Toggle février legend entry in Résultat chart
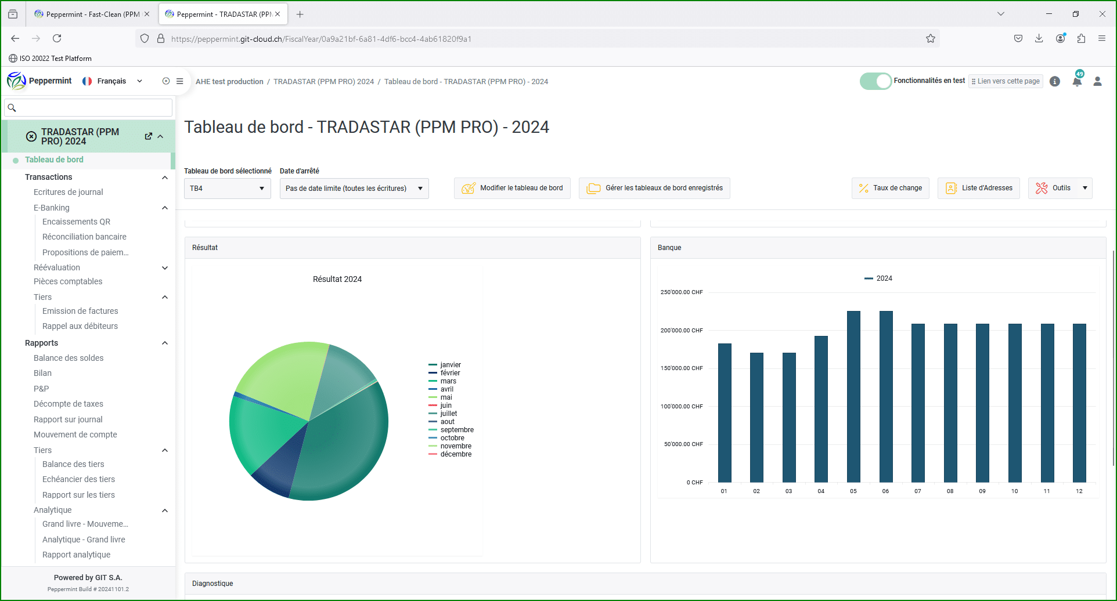Viewport: 1117px width, 601px height. 444,373
